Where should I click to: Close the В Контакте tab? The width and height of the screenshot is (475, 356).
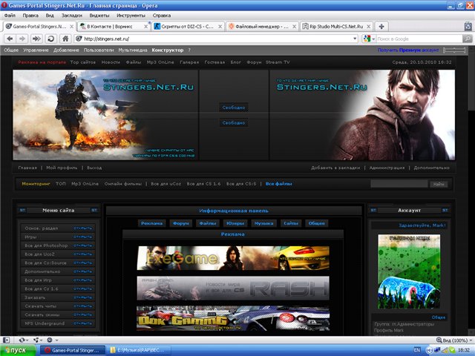click(145, 27)
